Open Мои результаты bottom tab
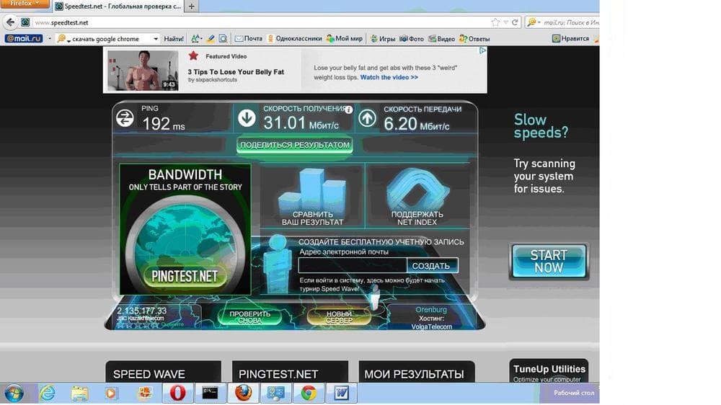 (417, 372)
